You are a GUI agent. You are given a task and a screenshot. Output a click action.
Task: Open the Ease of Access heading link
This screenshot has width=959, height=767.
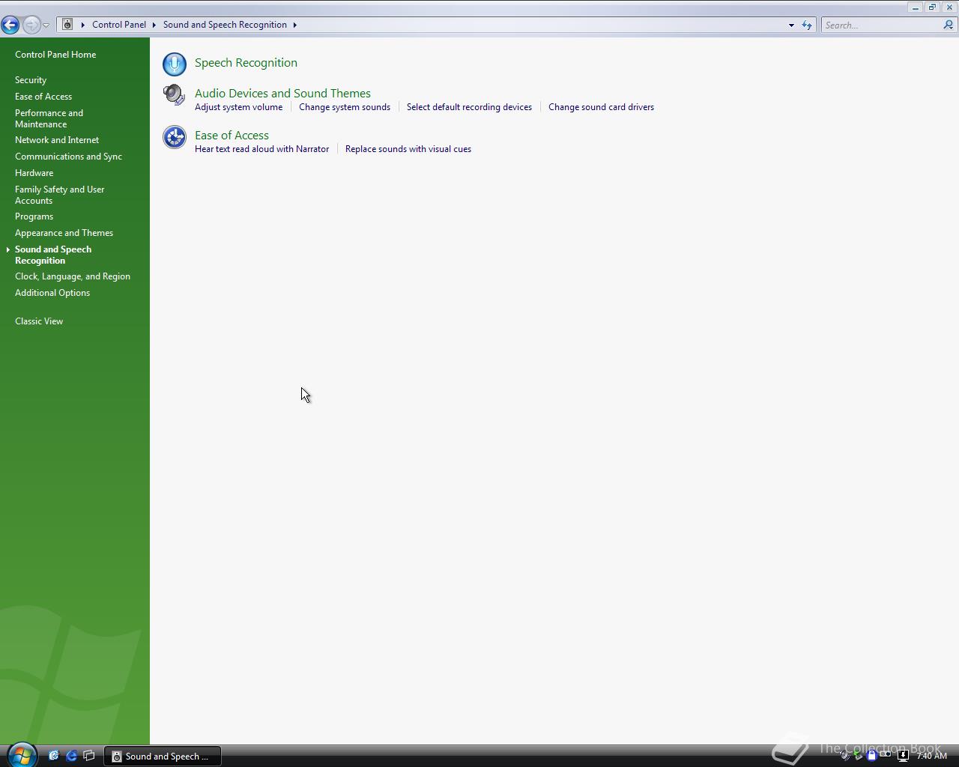232,136
